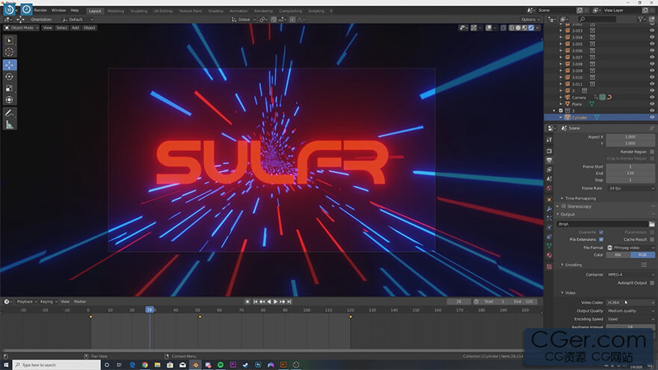658x370 pixels.
Task: Hide the Cylinder object in outliner
Action: [652, 117]
